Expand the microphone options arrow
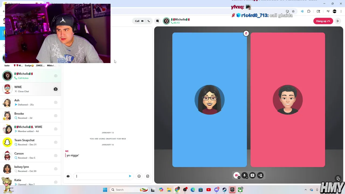This screenshot has height=194, width=345. coord(247,178)
